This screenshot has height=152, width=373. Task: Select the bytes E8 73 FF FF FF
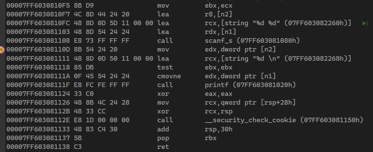(x=101, y=41)
